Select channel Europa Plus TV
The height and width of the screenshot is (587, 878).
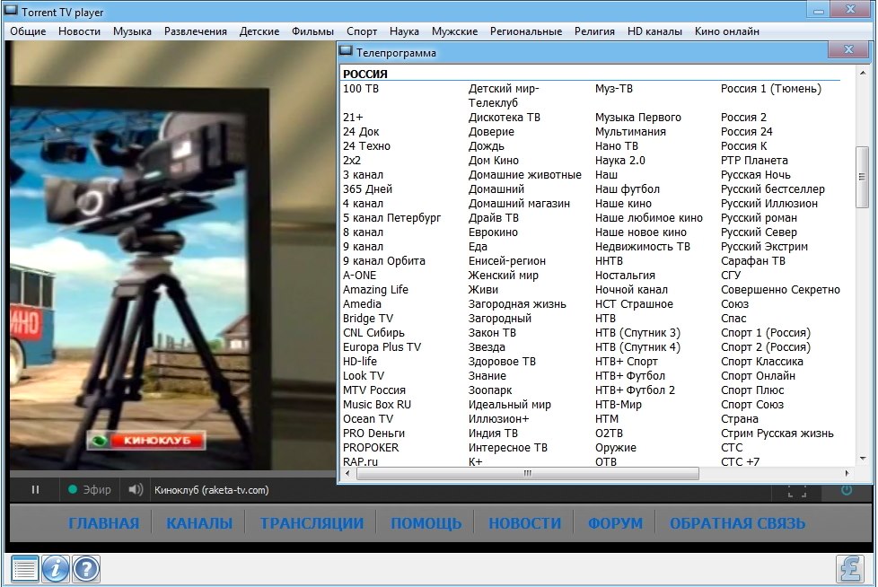click(382, 347)
